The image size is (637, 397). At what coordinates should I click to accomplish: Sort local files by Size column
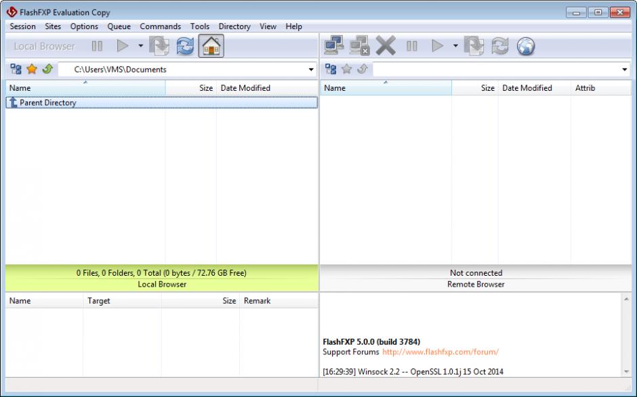pos(191,88)
